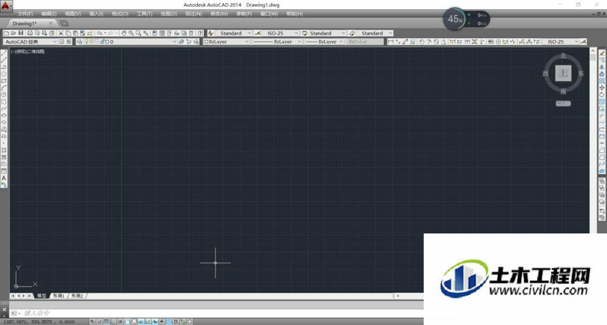This screenshot has width=607, height=325.
Task: Open the Layer Properties Manager icon
Action: (79, 42)
